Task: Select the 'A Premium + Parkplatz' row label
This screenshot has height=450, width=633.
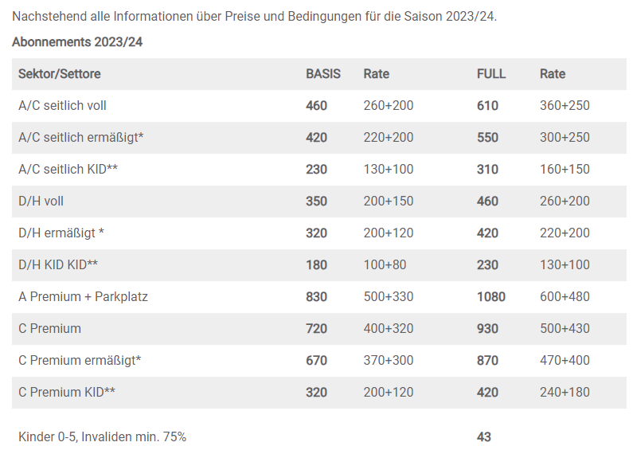Action: coord(83,297)
